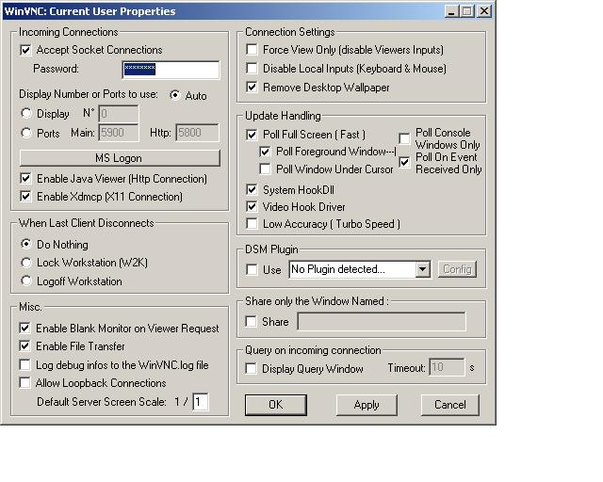The width and height of the screenshot is (603, 482).
Task: Click the Apply button
Action: 367,405
